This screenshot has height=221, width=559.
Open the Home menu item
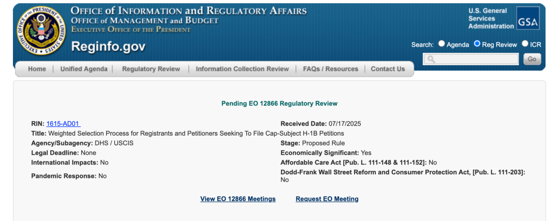tap(37, 69)
